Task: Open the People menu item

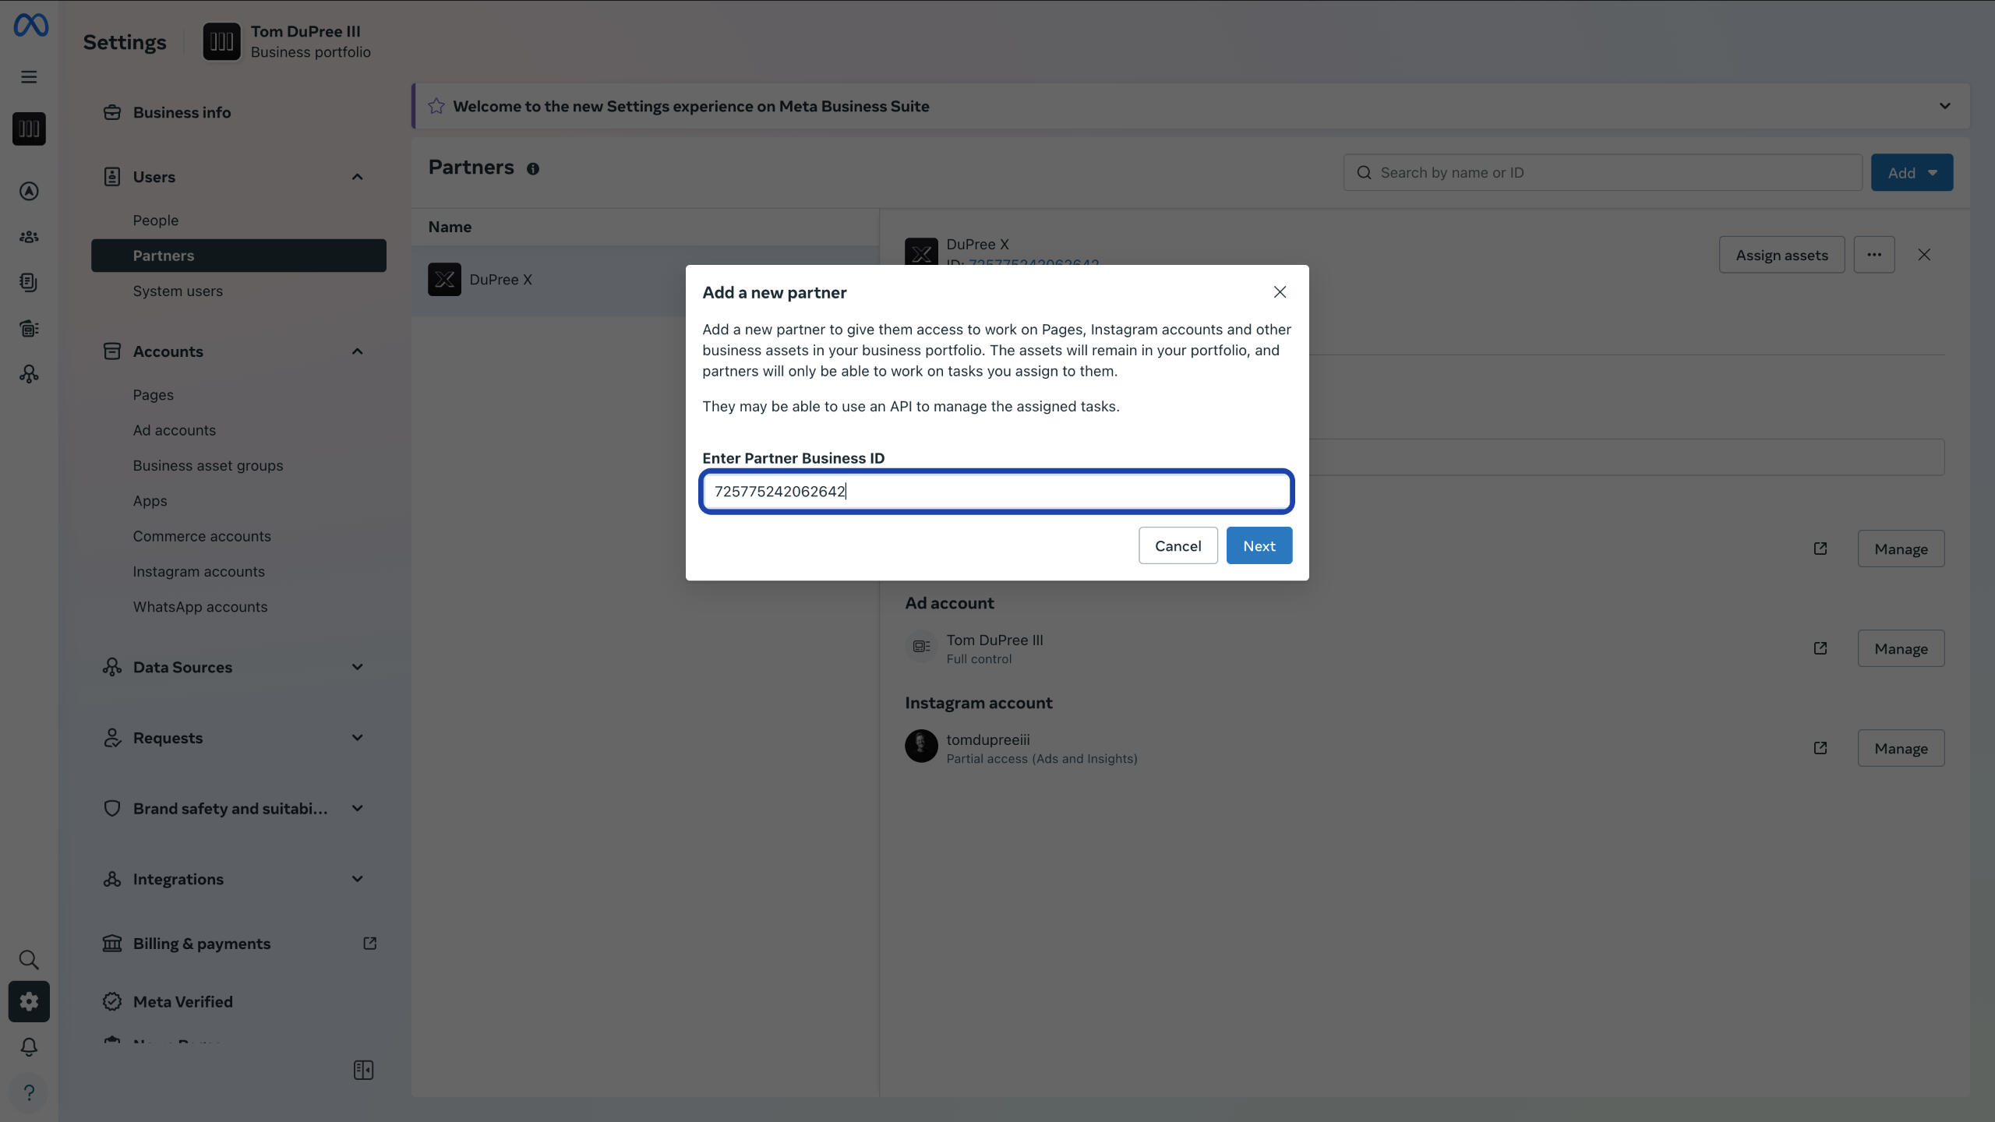Action: click(x=156, y=221)
